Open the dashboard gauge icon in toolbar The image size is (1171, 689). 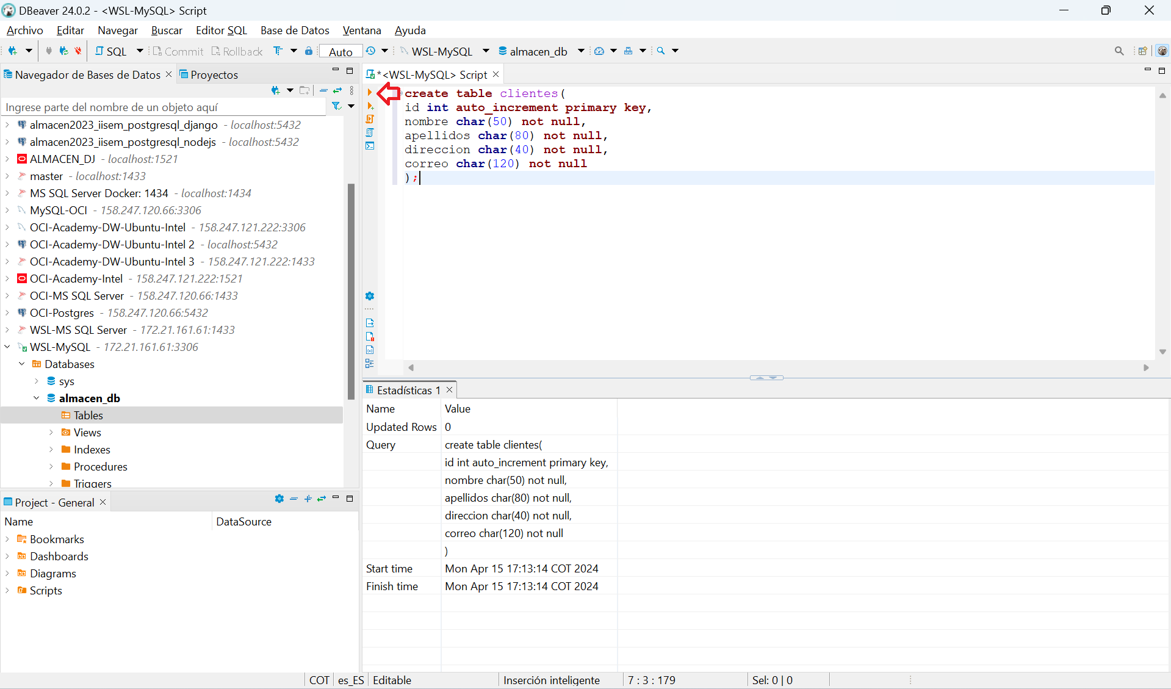(599, 51)
